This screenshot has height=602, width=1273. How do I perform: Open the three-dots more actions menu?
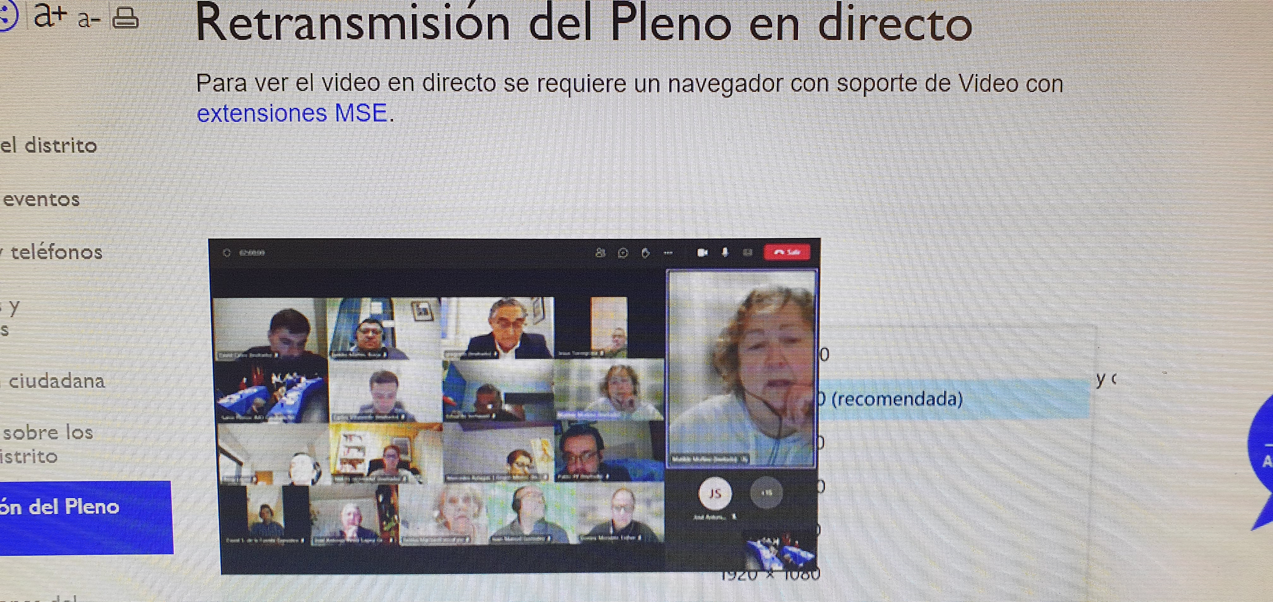(668, 253)
